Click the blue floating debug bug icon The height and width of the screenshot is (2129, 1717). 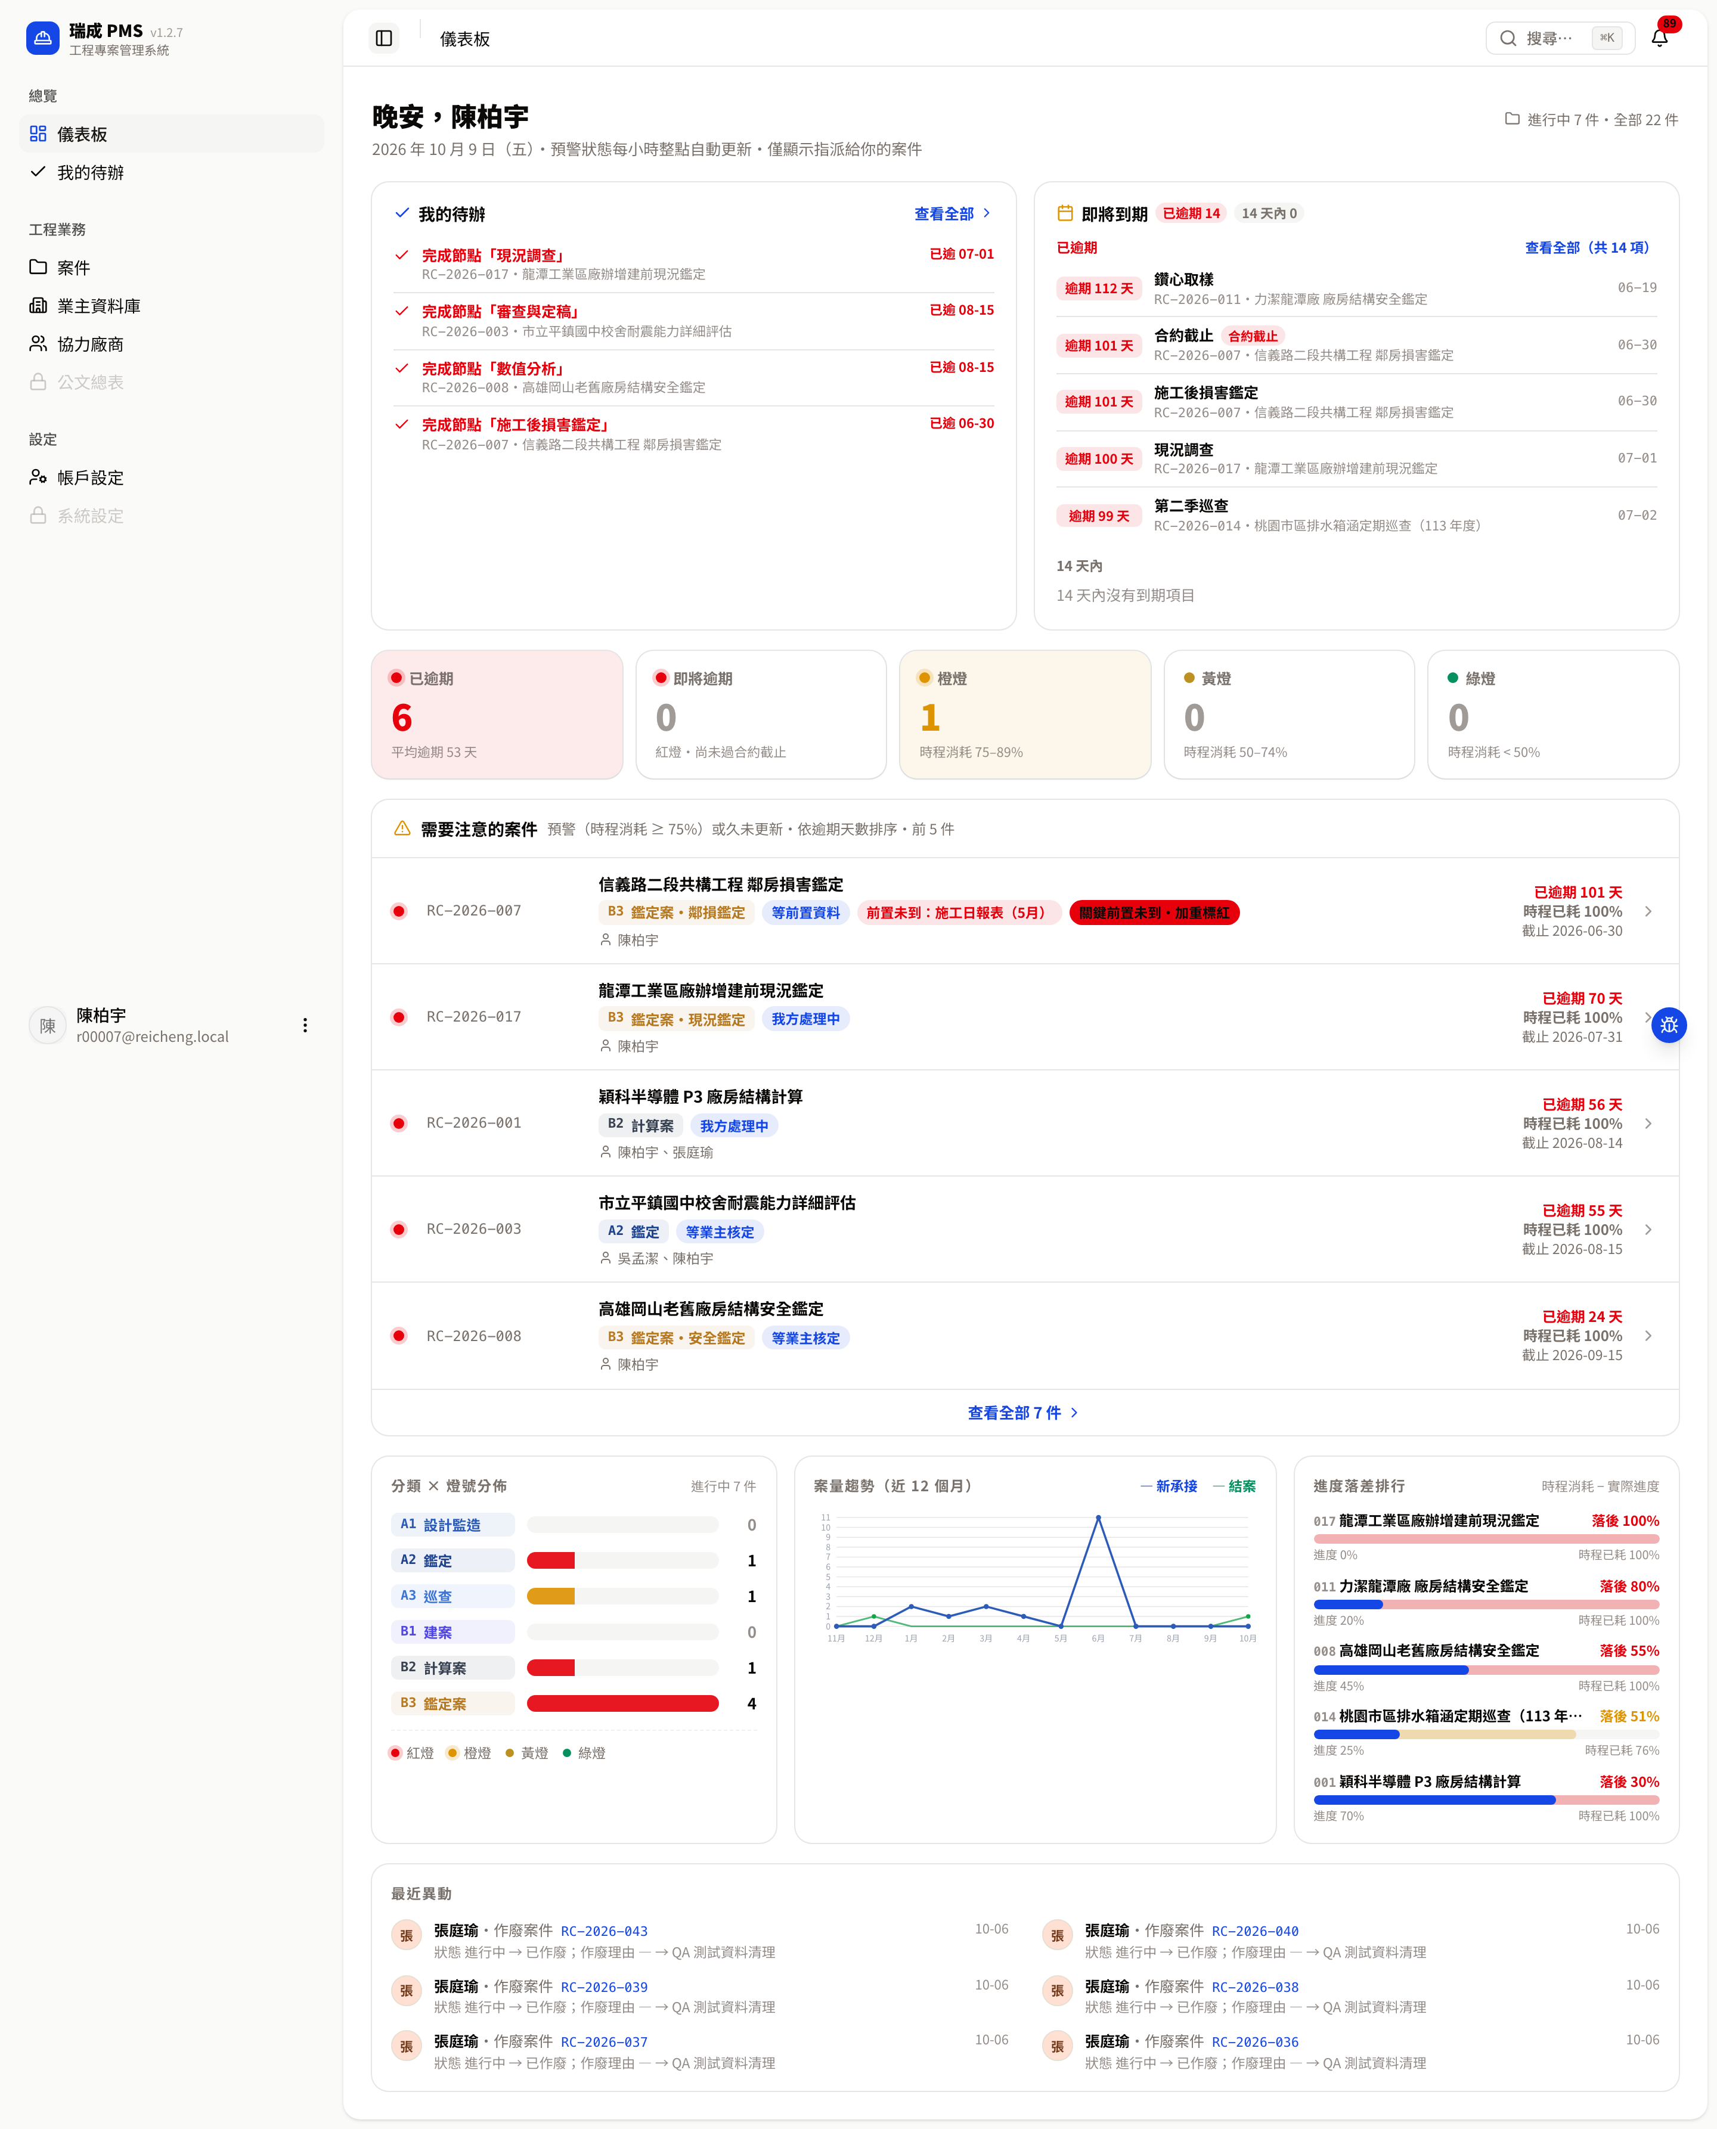pos(1669,1025)
